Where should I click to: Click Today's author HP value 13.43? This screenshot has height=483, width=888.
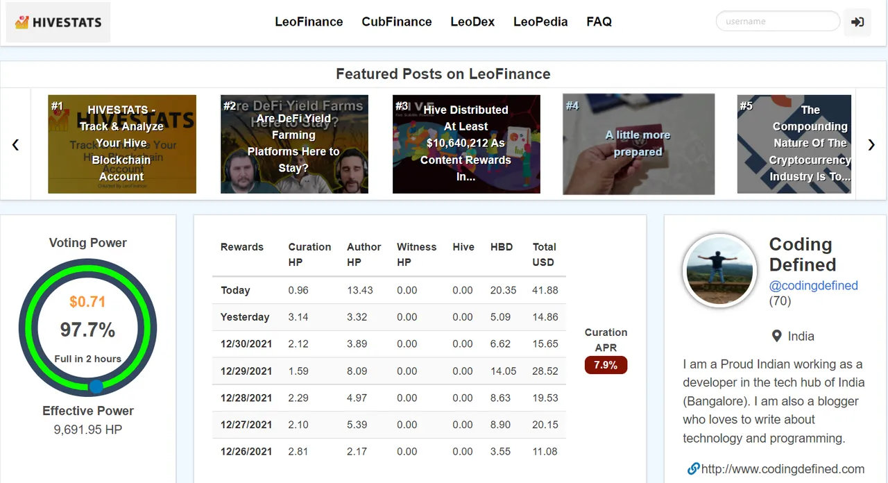tap(360, 290)
